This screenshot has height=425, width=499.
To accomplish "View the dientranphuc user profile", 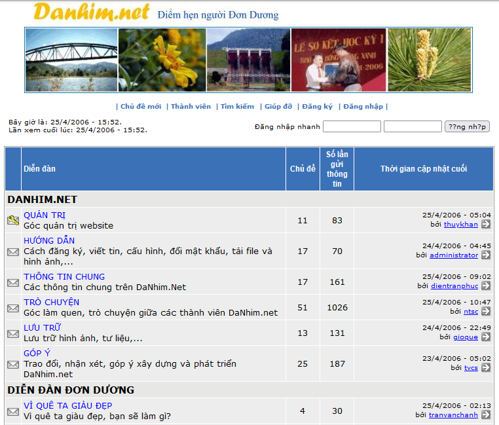I will [454, 286].
